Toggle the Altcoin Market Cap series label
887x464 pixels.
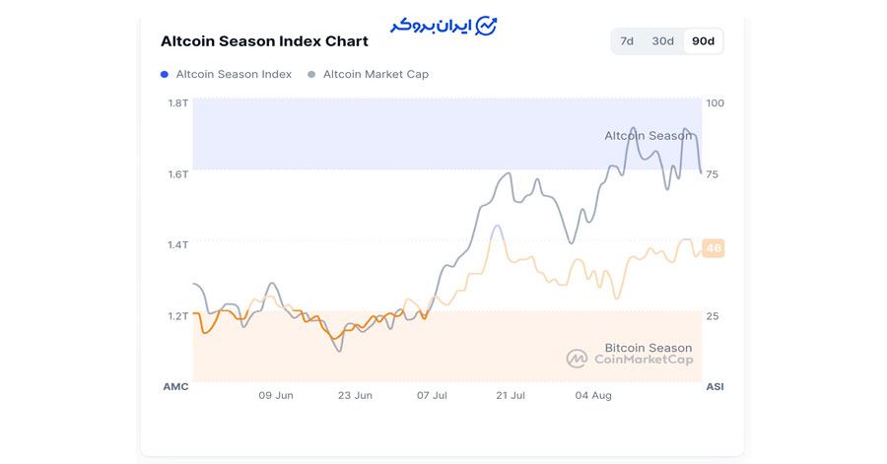point(375,75)
